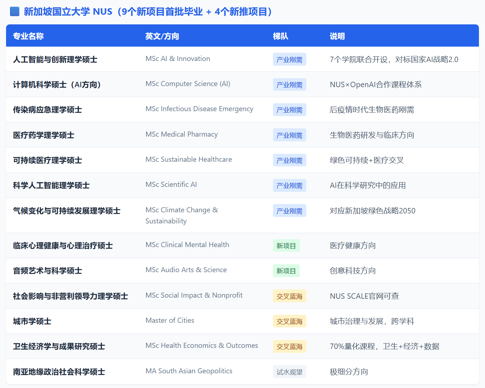The width and height of the screenshot is (485, 388).
Task: Click 新项目 tag in the Audio Arts row
Action: (286, 271)
